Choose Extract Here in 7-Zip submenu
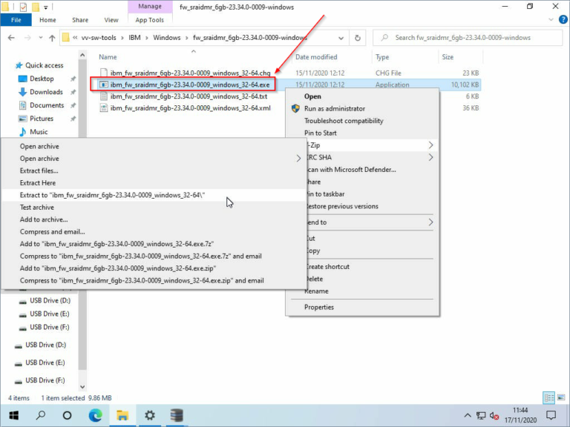This screenshot has height=427, width=570. point(38,182)
